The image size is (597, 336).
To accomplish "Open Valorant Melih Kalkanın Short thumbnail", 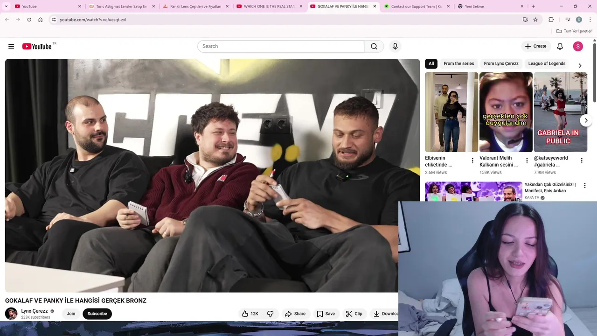I will [506, 112].
